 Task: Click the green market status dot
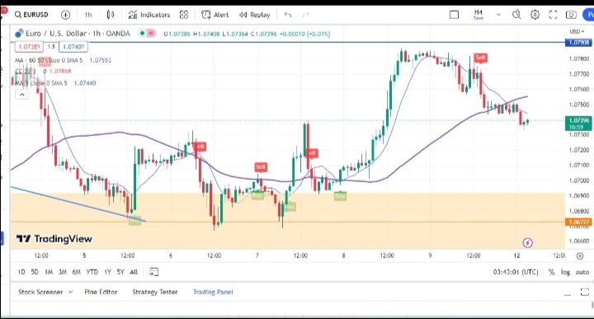142,33
